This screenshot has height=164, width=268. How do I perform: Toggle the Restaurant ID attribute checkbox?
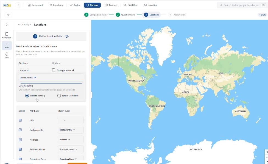point(20,130)
